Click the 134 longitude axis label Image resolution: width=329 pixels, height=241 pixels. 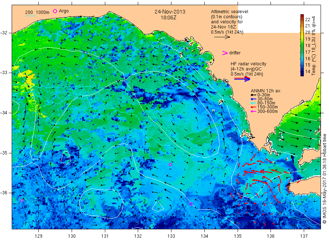204,236
